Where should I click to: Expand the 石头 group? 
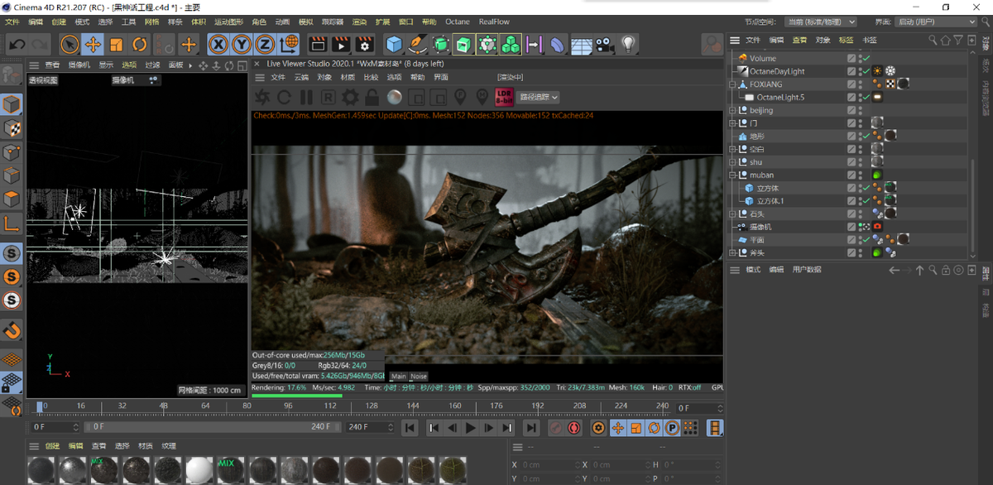point(733,214)
